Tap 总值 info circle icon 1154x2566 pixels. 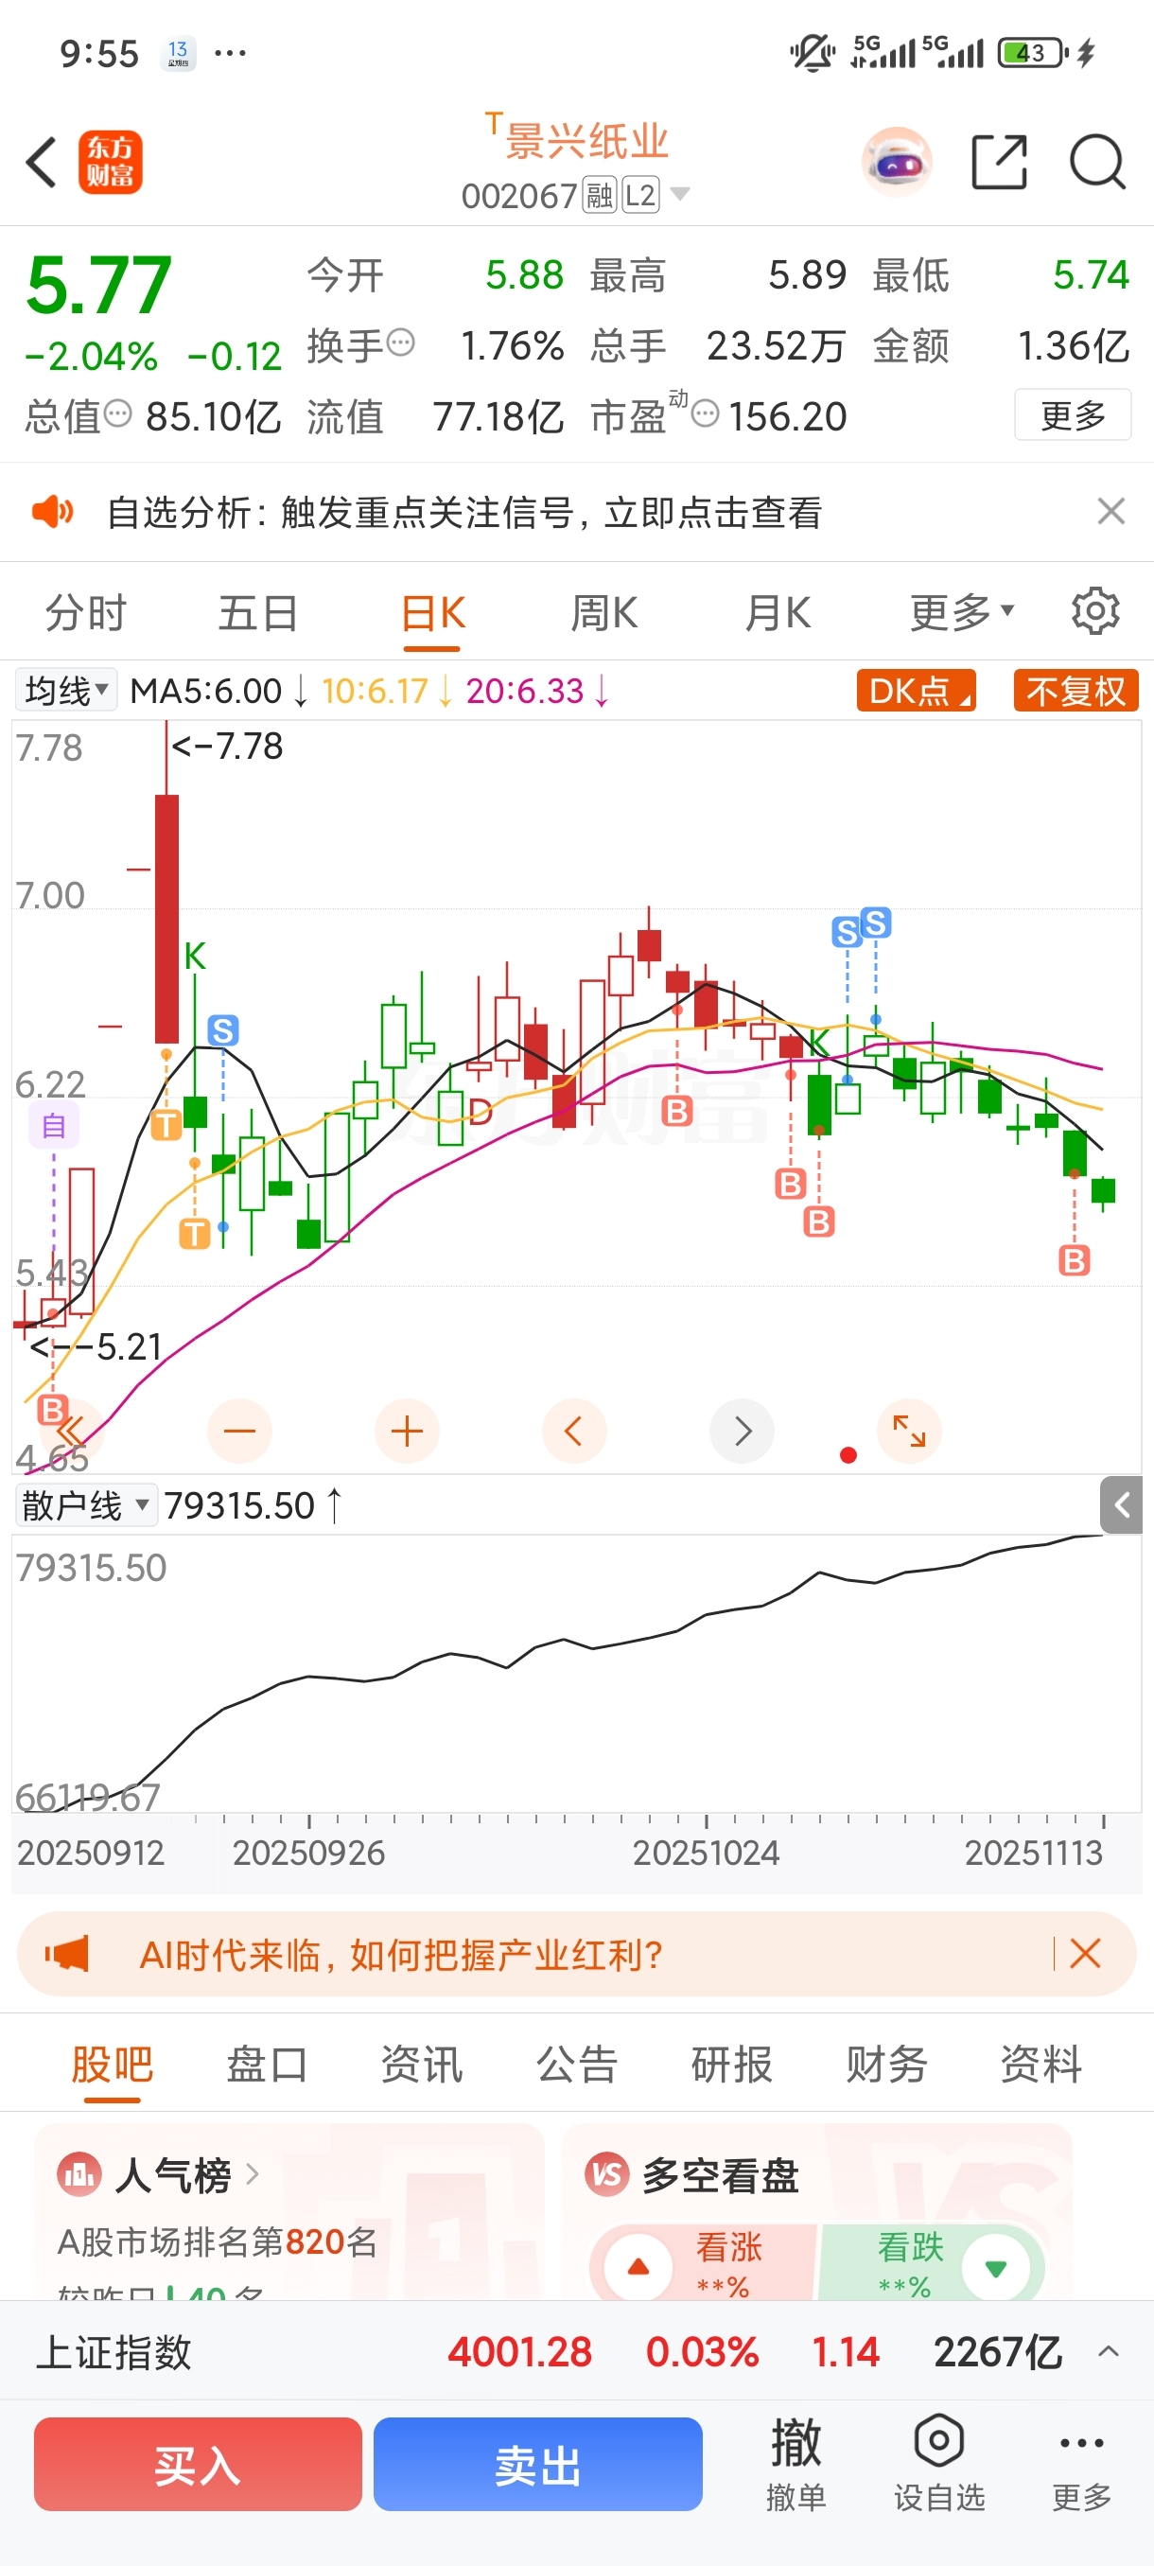click(x=117, y=413)
